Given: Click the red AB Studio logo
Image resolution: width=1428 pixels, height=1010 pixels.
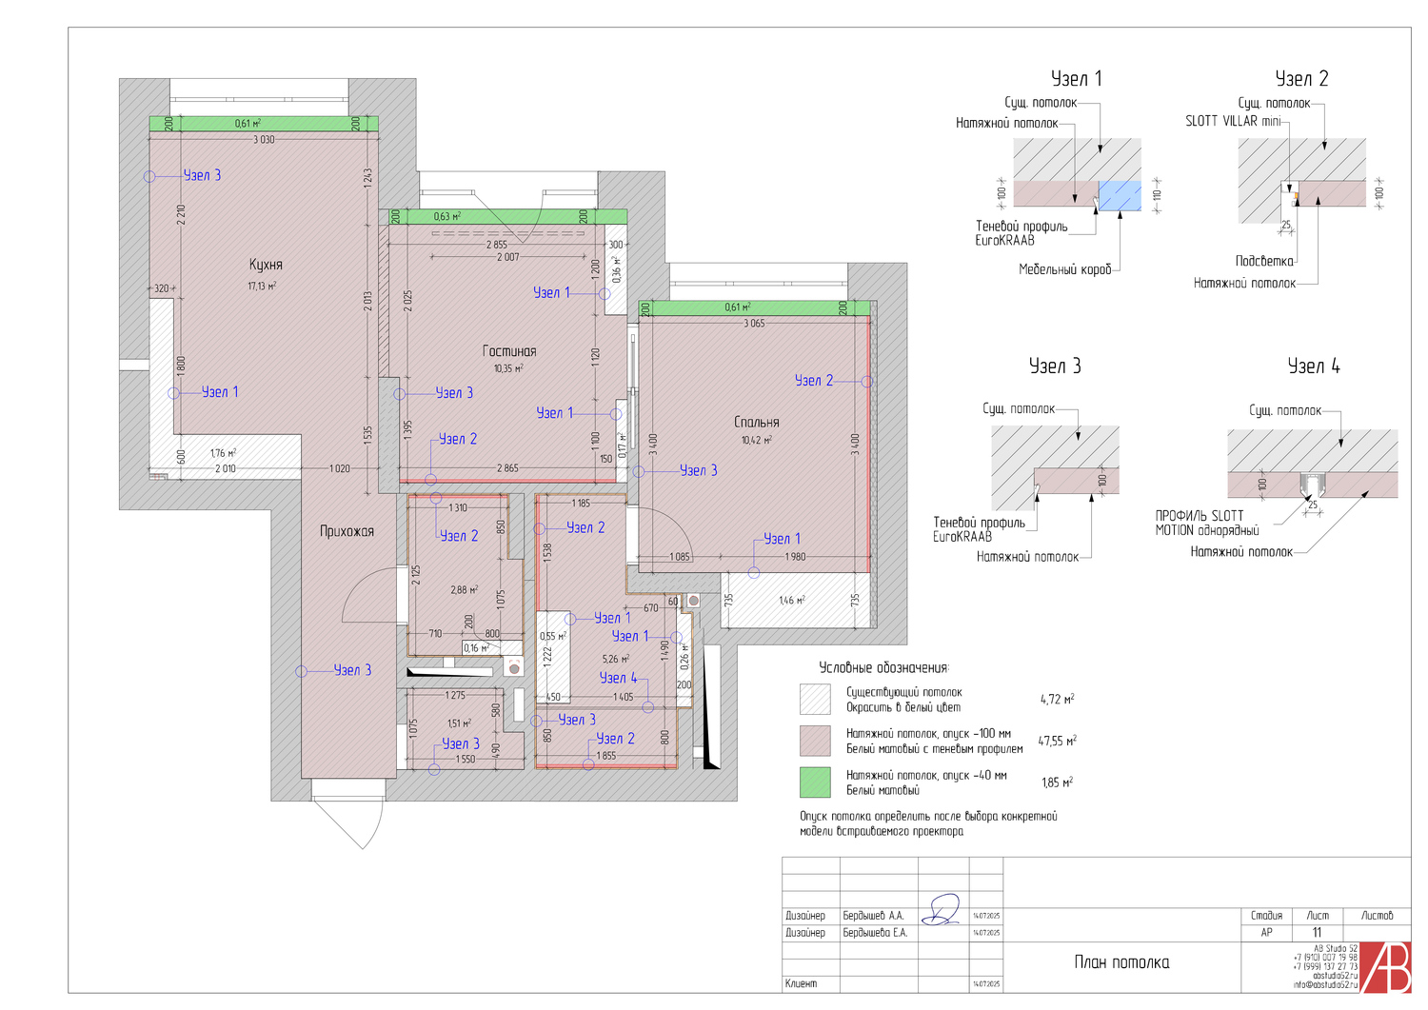Looking at the screenshot, I should click(x=1385, y=967).
